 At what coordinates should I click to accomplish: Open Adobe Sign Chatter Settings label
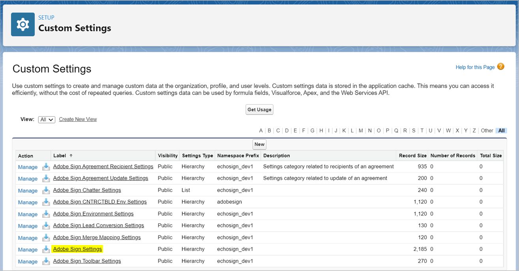(87, 190)
